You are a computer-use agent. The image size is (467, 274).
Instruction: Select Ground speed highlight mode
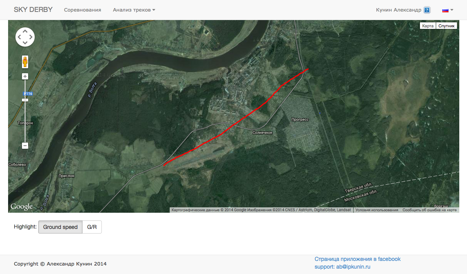tap(60, 227)
